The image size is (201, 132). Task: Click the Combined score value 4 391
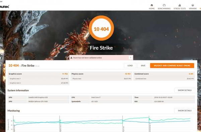coord(191,74)
